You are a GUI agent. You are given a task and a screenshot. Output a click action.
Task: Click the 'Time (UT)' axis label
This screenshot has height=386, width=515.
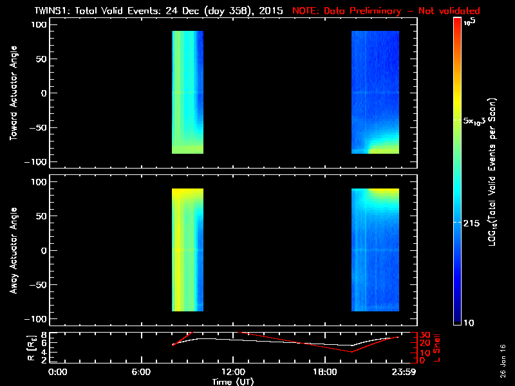(233, 381)
